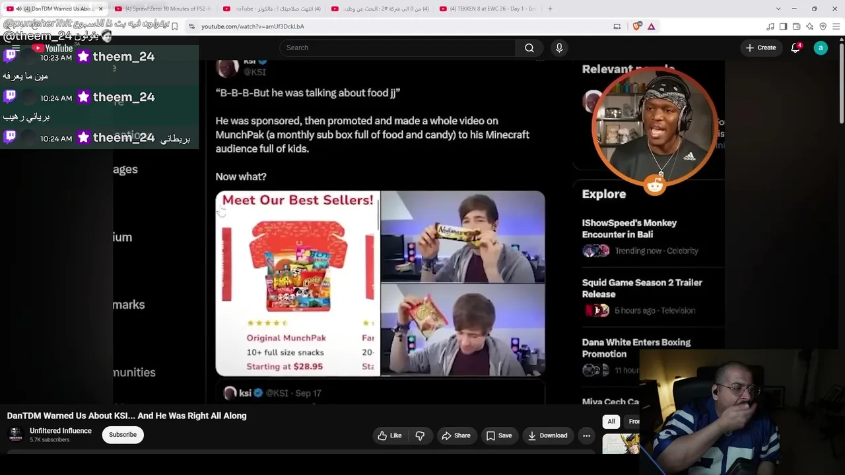Click the Unfiltered Influence channel avatar
The width and height of the screenshot is (845, 475).
coord(15,434)
